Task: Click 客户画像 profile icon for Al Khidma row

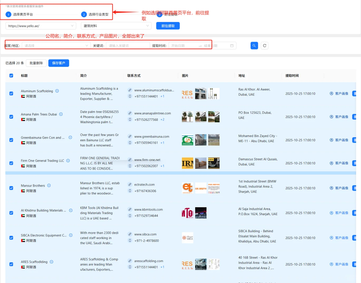Action: [332, 213]
